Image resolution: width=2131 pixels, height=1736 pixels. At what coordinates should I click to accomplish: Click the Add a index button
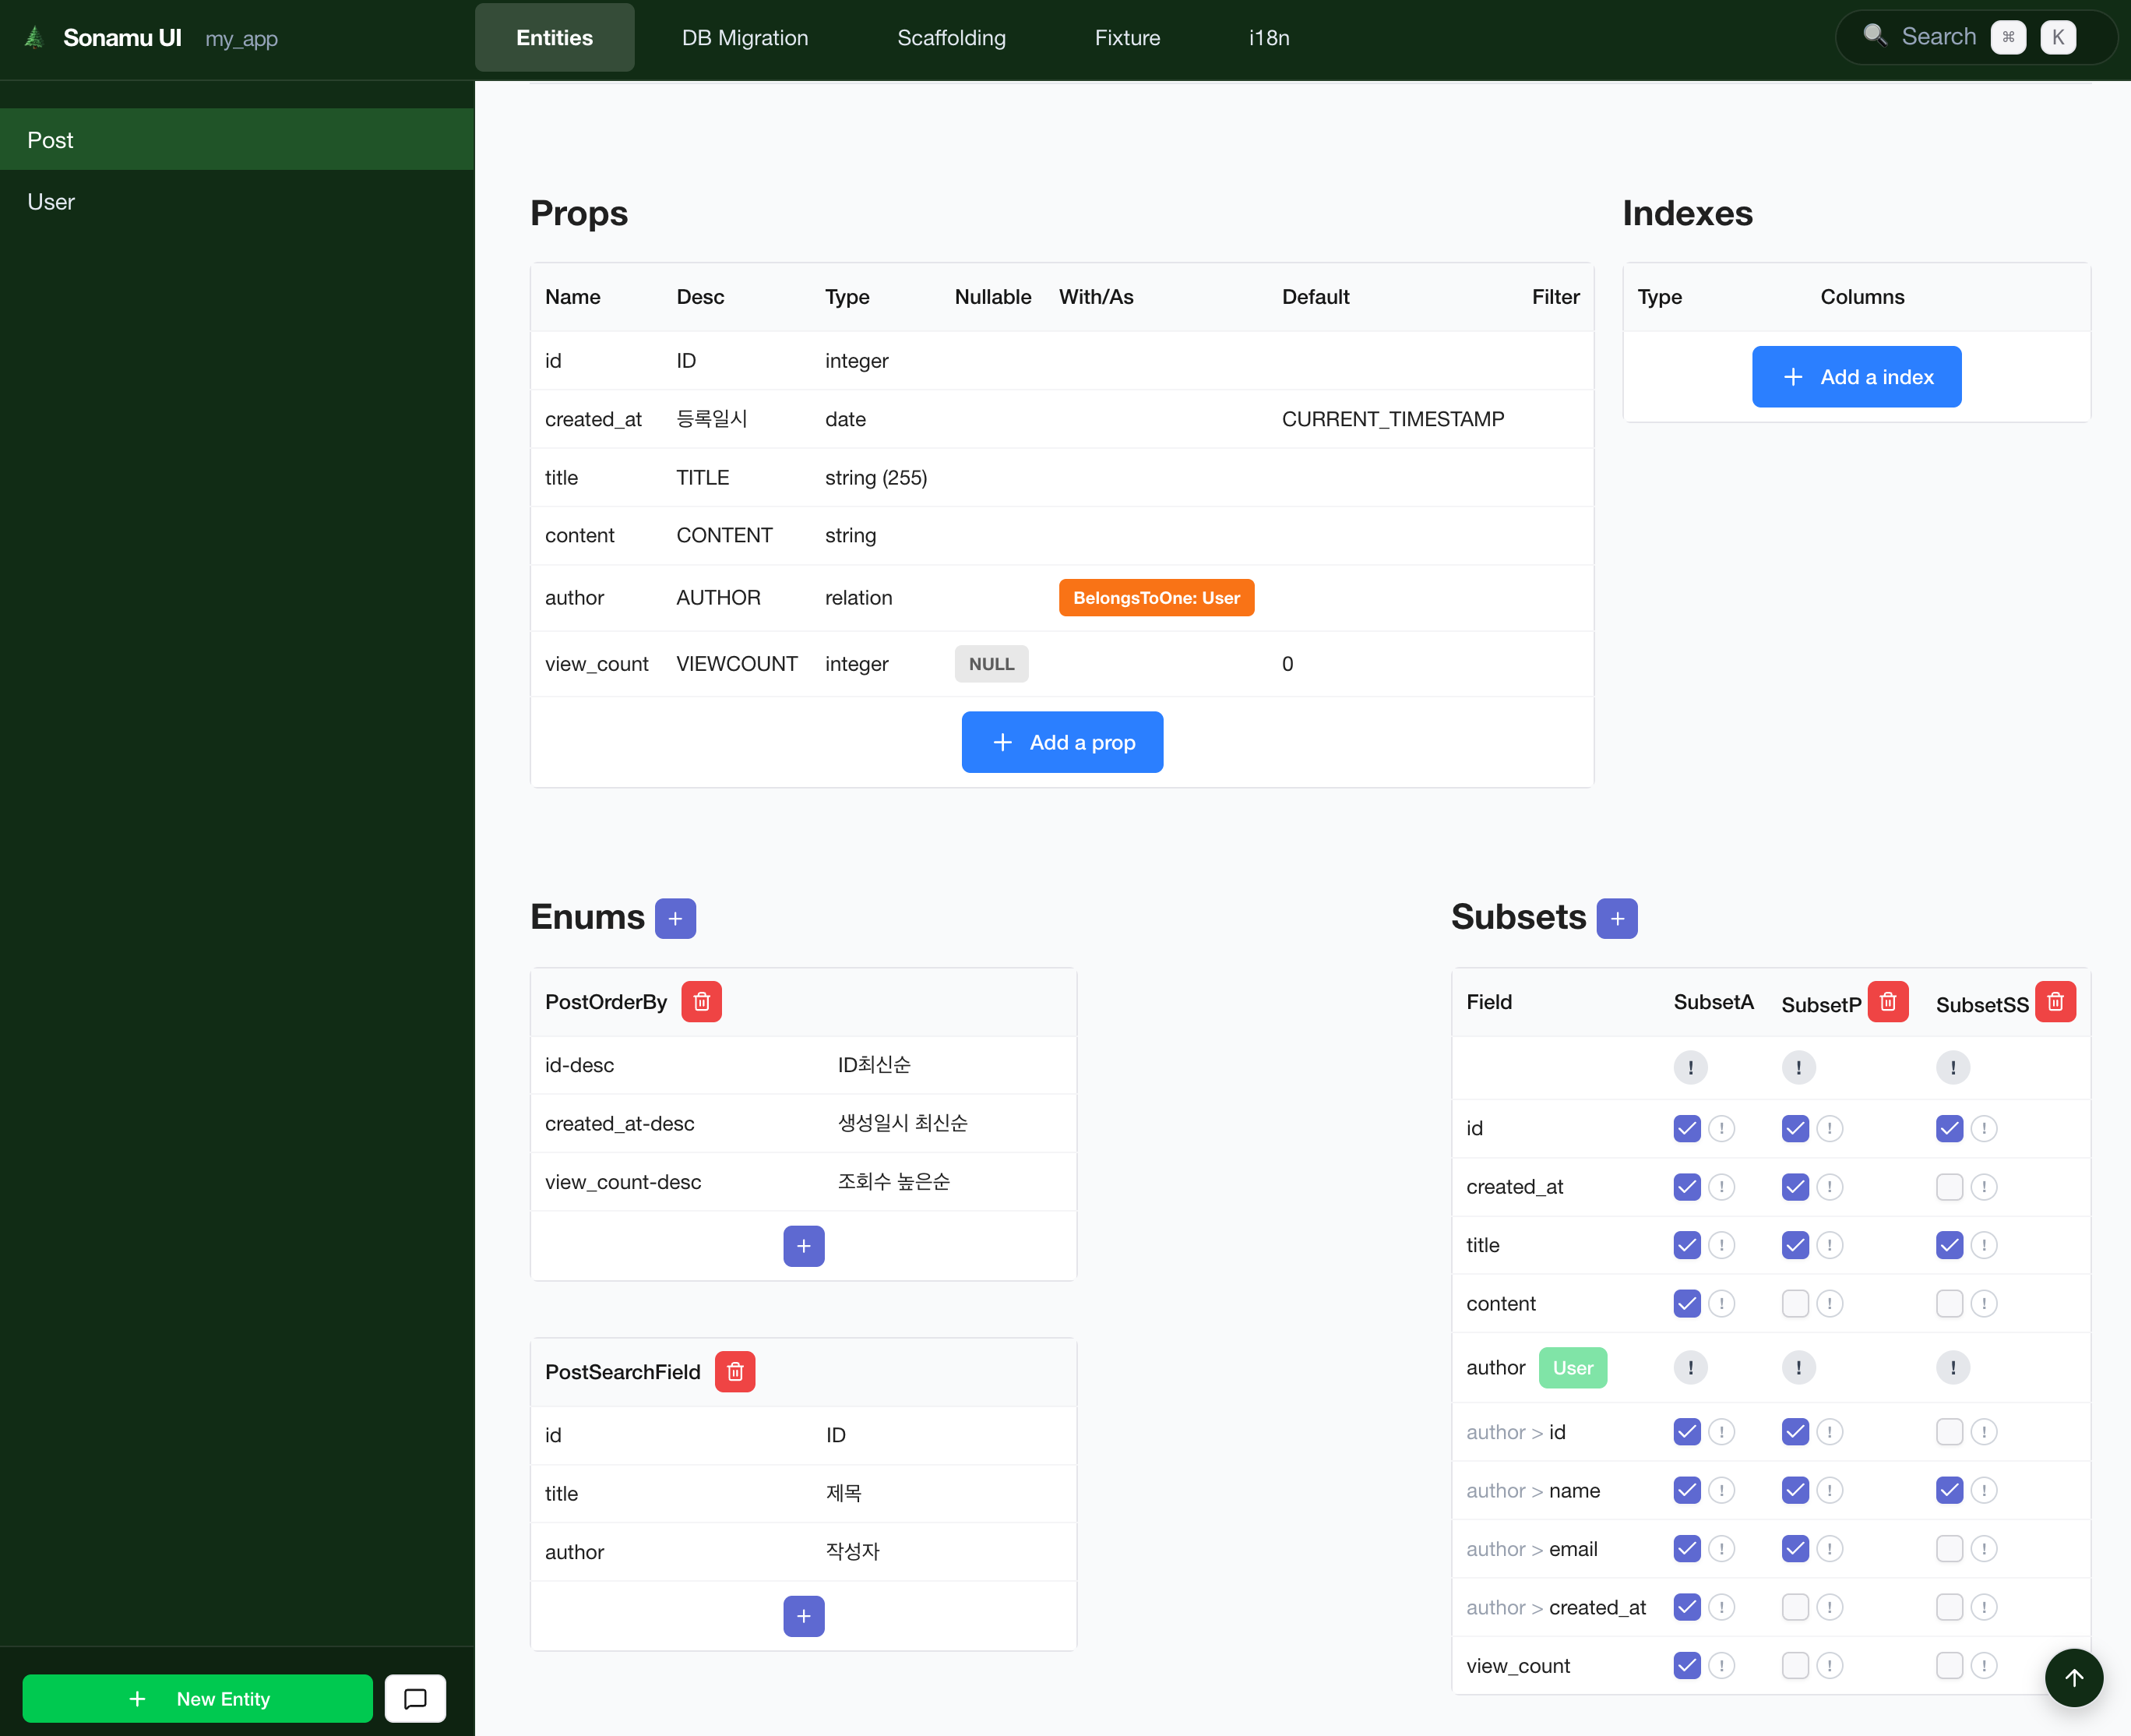pyautogui.click(x=1856, y=377)
